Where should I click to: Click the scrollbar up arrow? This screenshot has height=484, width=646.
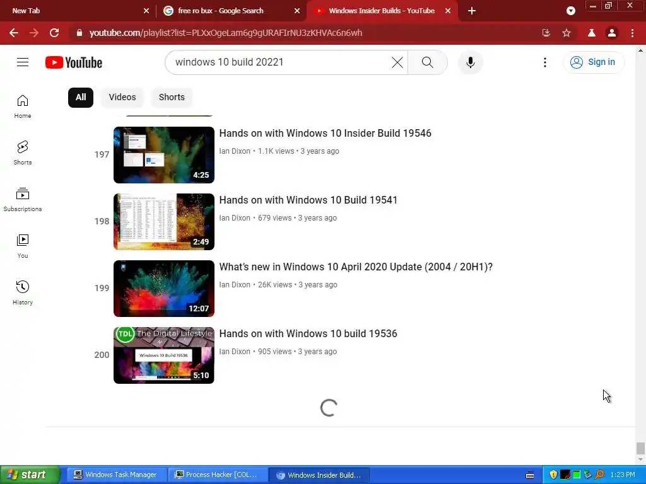pyautogui.click(x=640, y=50)
